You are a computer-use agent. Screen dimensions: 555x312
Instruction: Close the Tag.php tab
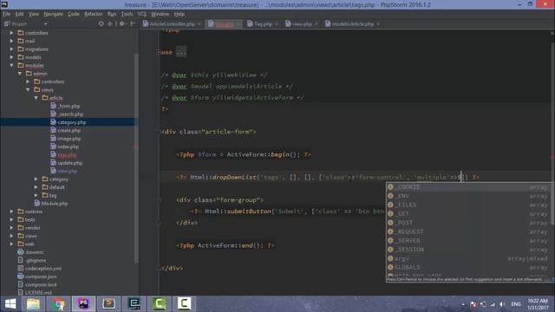click(x=277, y=24)
